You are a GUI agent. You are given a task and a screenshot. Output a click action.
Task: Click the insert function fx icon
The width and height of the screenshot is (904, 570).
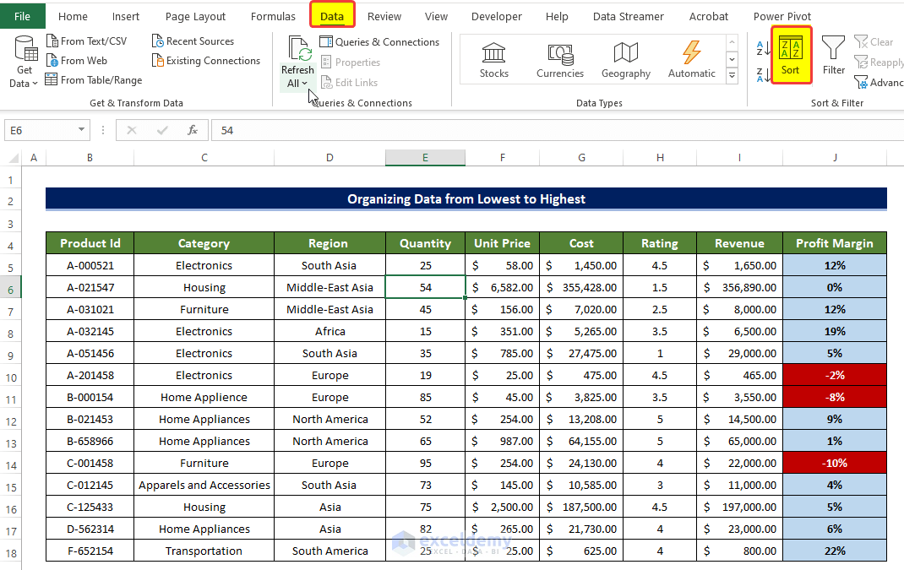[x=193, y=130]
